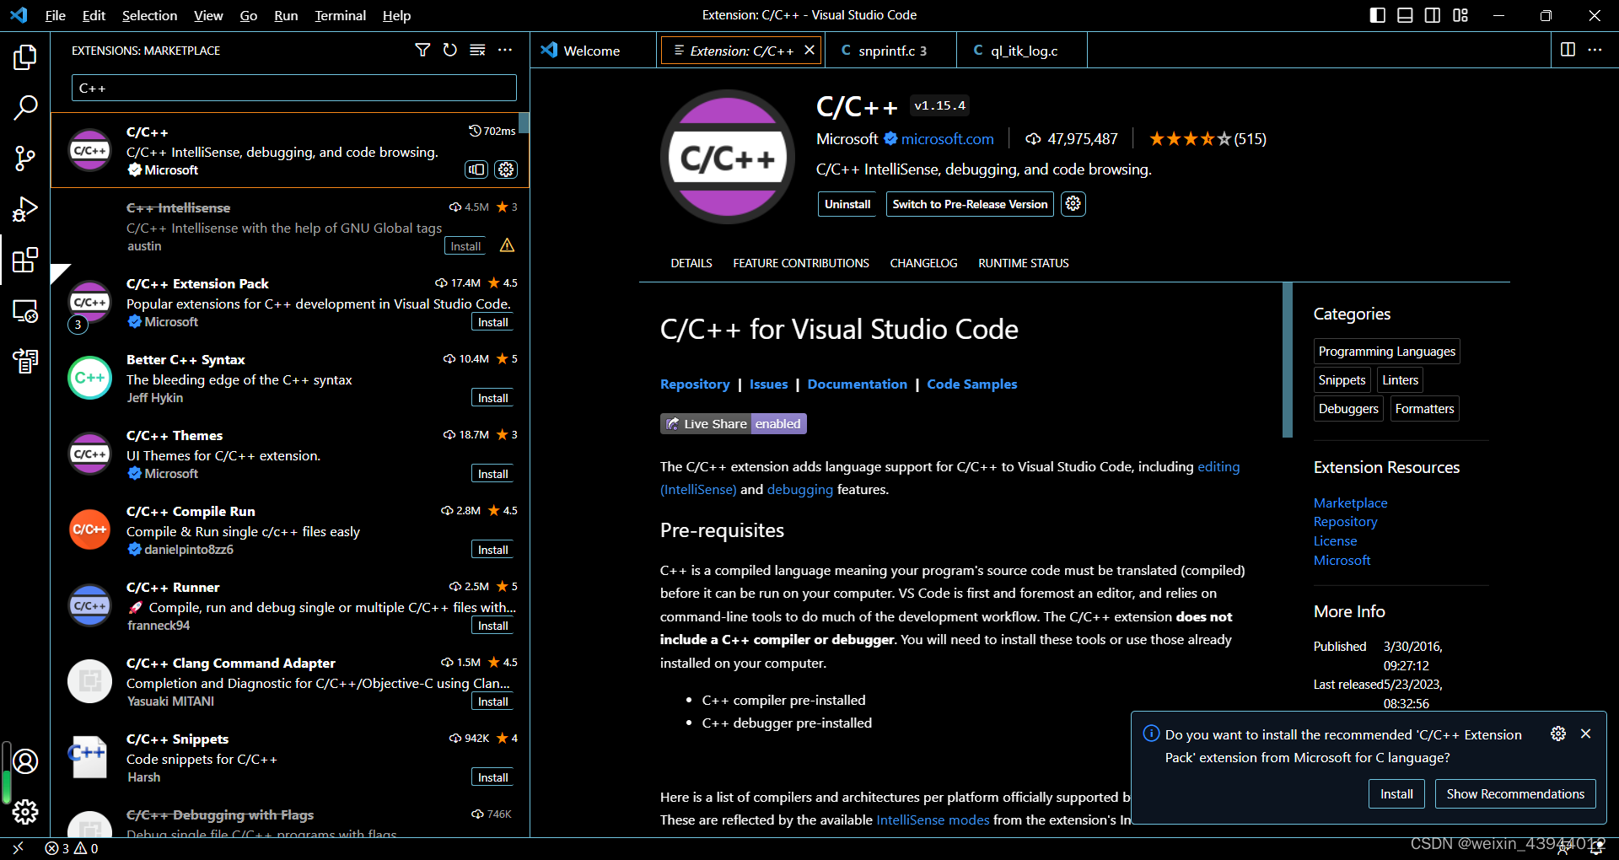1619x860 pixels.
Task: Dismiss the extension recommendation notification
Action: coord(1586,734)
